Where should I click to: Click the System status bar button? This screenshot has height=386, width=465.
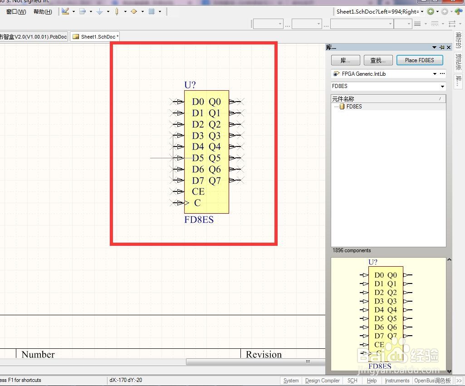[291, 381]
